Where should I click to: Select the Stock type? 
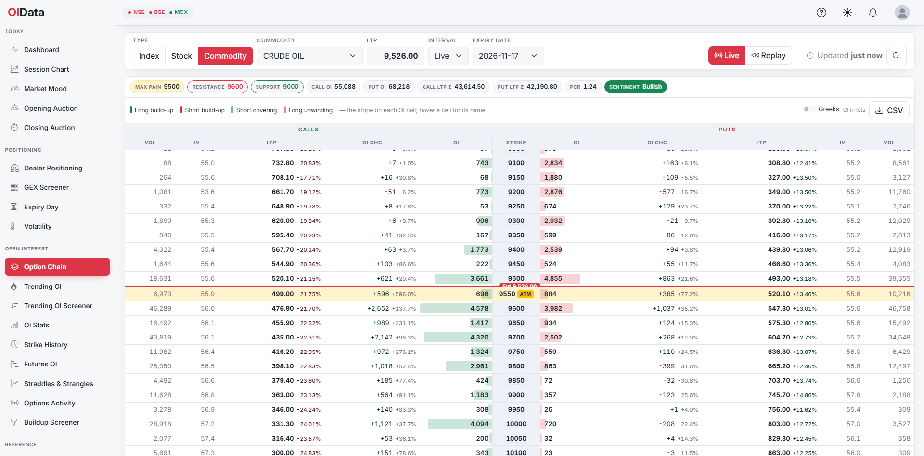pyautogui.click(x=181, y=56)
